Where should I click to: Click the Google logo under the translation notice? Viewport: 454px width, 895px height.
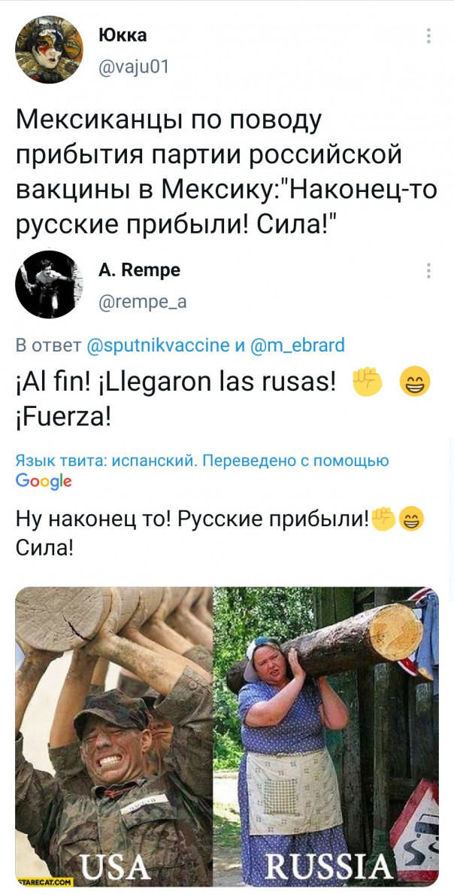(x=44, y=481)
